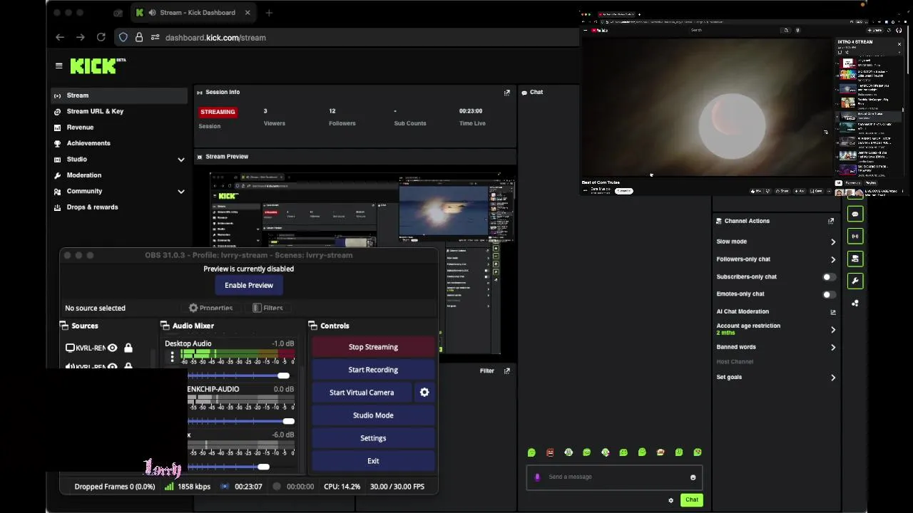913x513 pixels.
Task: Open the Achievements sidebar item
Action: [x=119, y=143]
